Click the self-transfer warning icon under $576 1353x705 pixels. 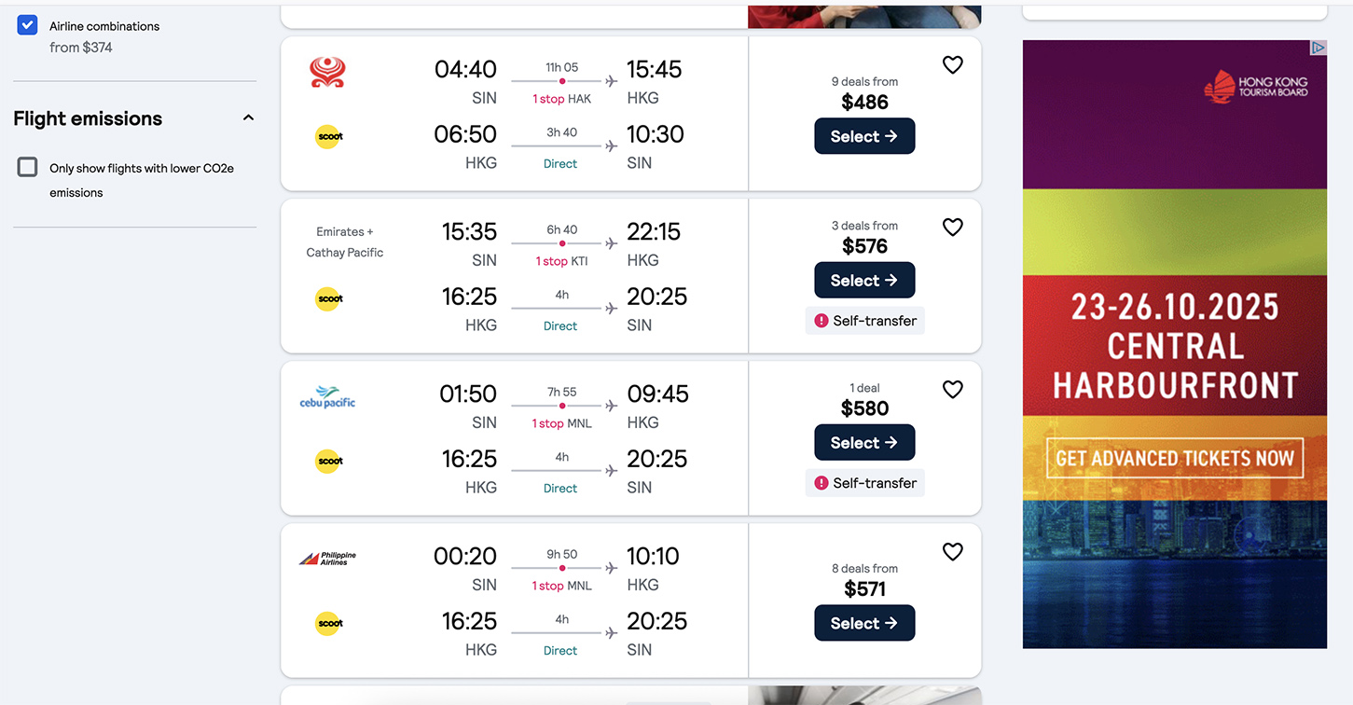821,321
